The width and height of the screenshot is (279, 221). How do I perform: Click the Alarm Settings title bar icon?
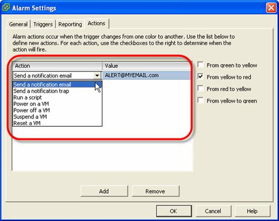click(6, 7)
